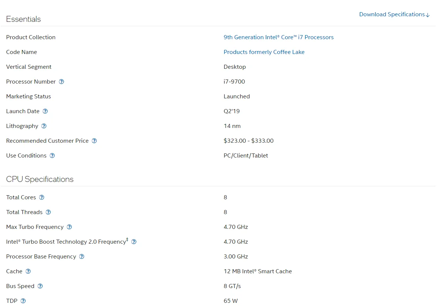Open Bus Speed question mark icon
Screen dimensions: 440x308
[x=40, y=286]
